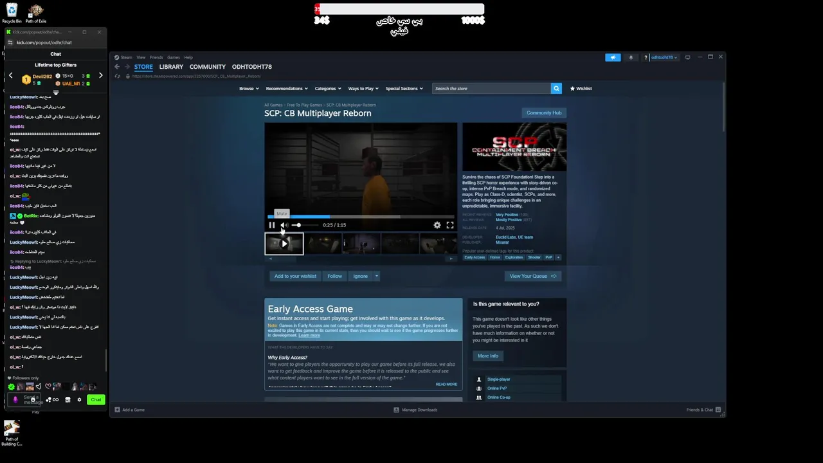
Task: Go forward in Steam navigation
Action: pyautogui.click(x=127, y=67)
